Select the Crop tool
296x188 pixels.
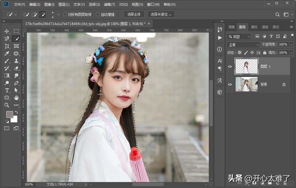[x=7, y=46]
